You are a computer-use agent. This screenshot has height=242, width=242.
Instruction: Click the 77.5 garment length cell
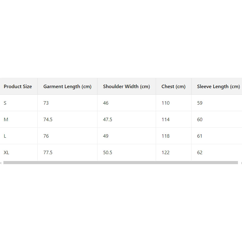click(x=48, y=153)
